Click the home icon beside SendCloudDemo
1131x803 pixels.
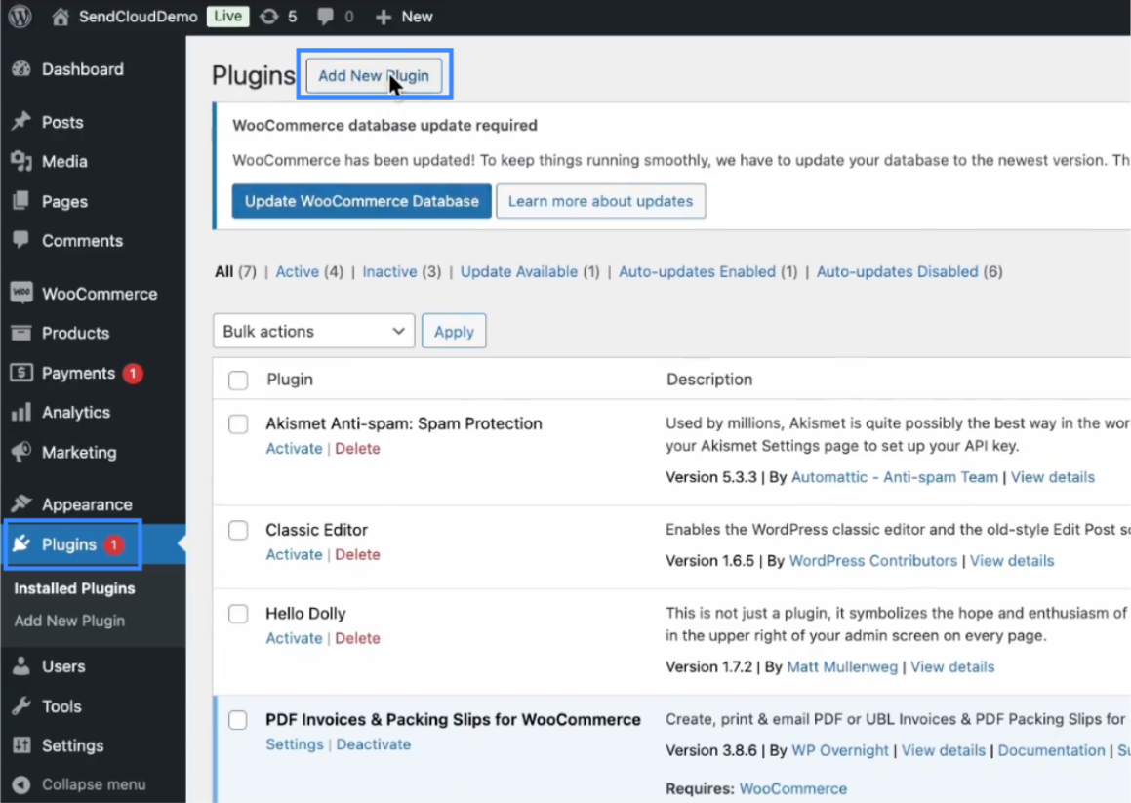tap(61, 16)
